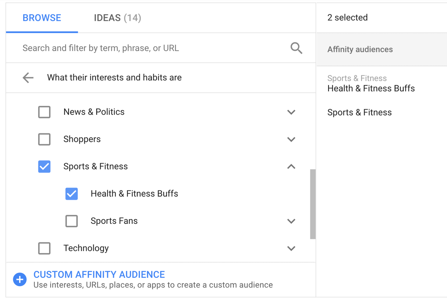Click 'What their interests and habits are' heading
Image resolution: width=447 pixels, height=301 pixels.
(x=114, y=77)
